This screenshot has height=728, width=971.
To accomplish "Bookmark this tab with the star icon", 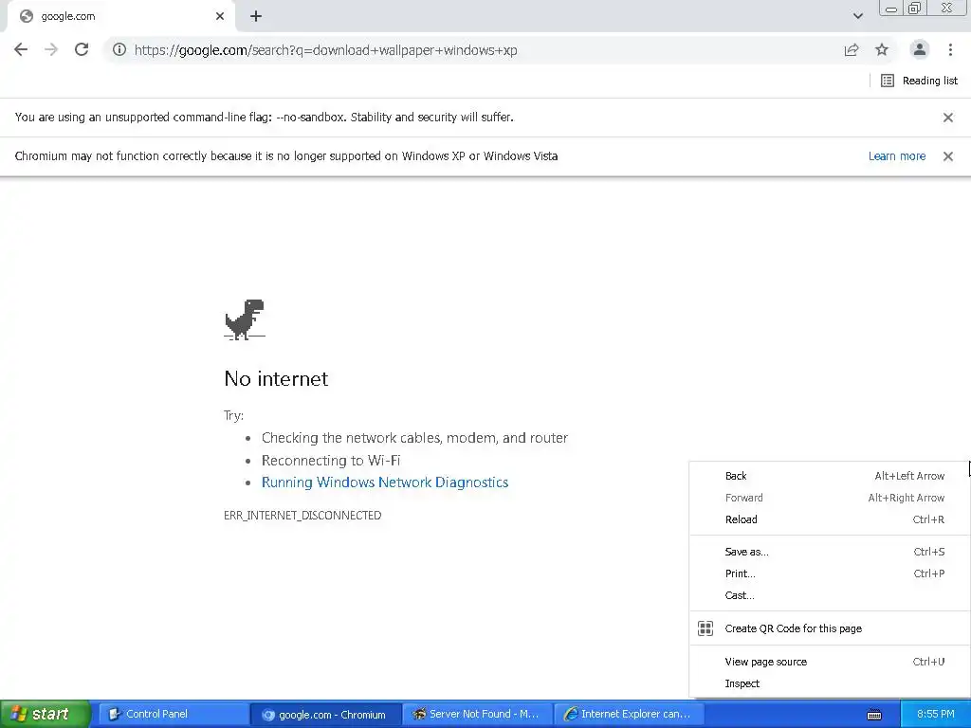I will point(882,49).
